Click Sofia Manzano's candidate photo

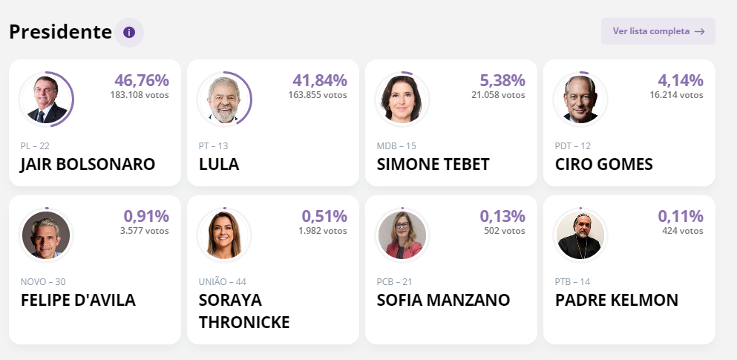click(x=402, y=235)
